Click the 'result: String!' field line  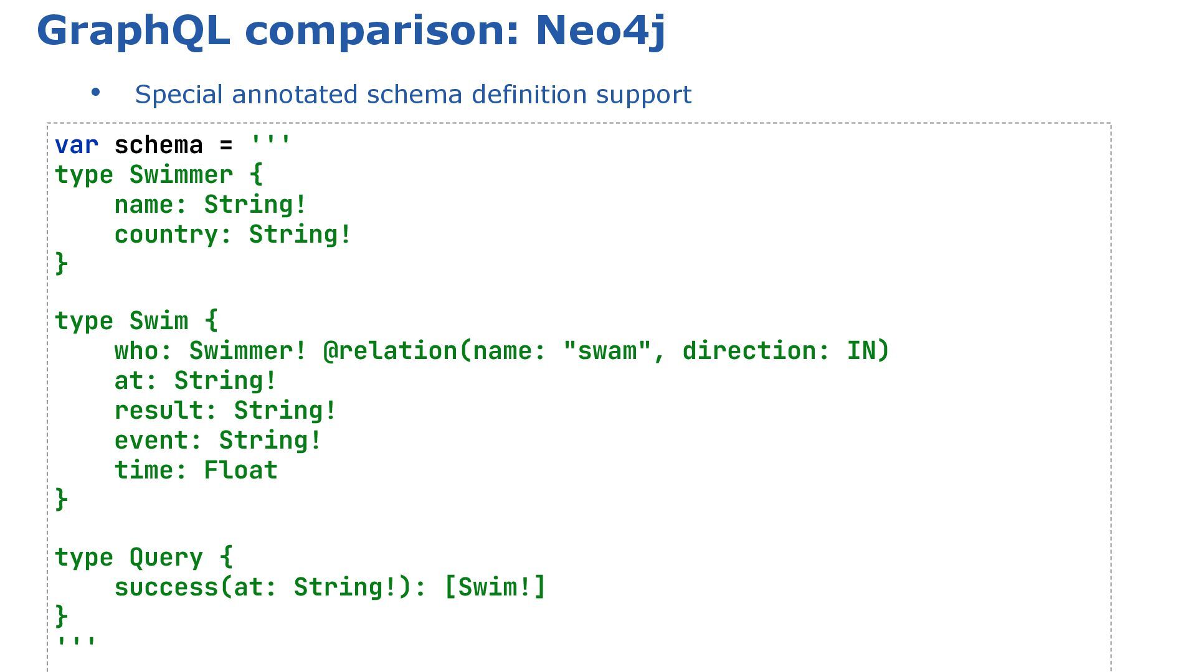[x=225, y=411]
